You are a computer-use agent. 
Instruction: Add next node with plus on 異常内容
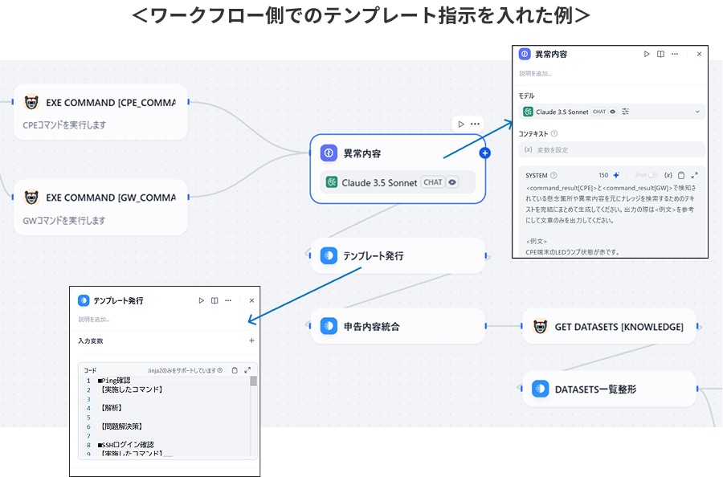click(484, 153)
